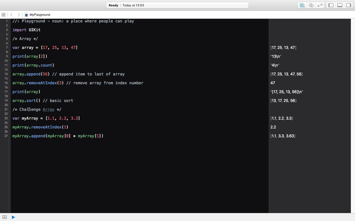The width and height of the screenshot is (355, 221).
Task: Toggle the right Utilities panel
Action: click(x=349, y=5)
